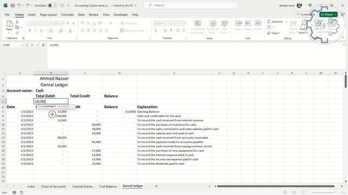
Task: Increase font size with the larger A icon
Action: point(68,23)
